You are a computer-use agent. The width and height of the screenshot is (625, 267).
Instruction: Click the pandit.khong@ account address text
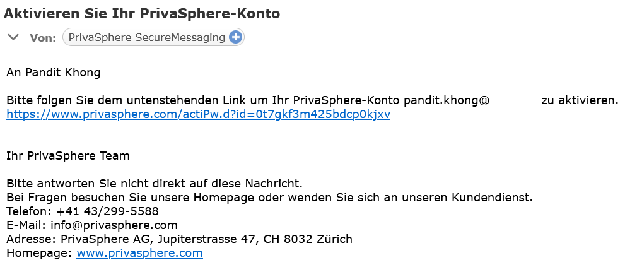tap(447, 100)
